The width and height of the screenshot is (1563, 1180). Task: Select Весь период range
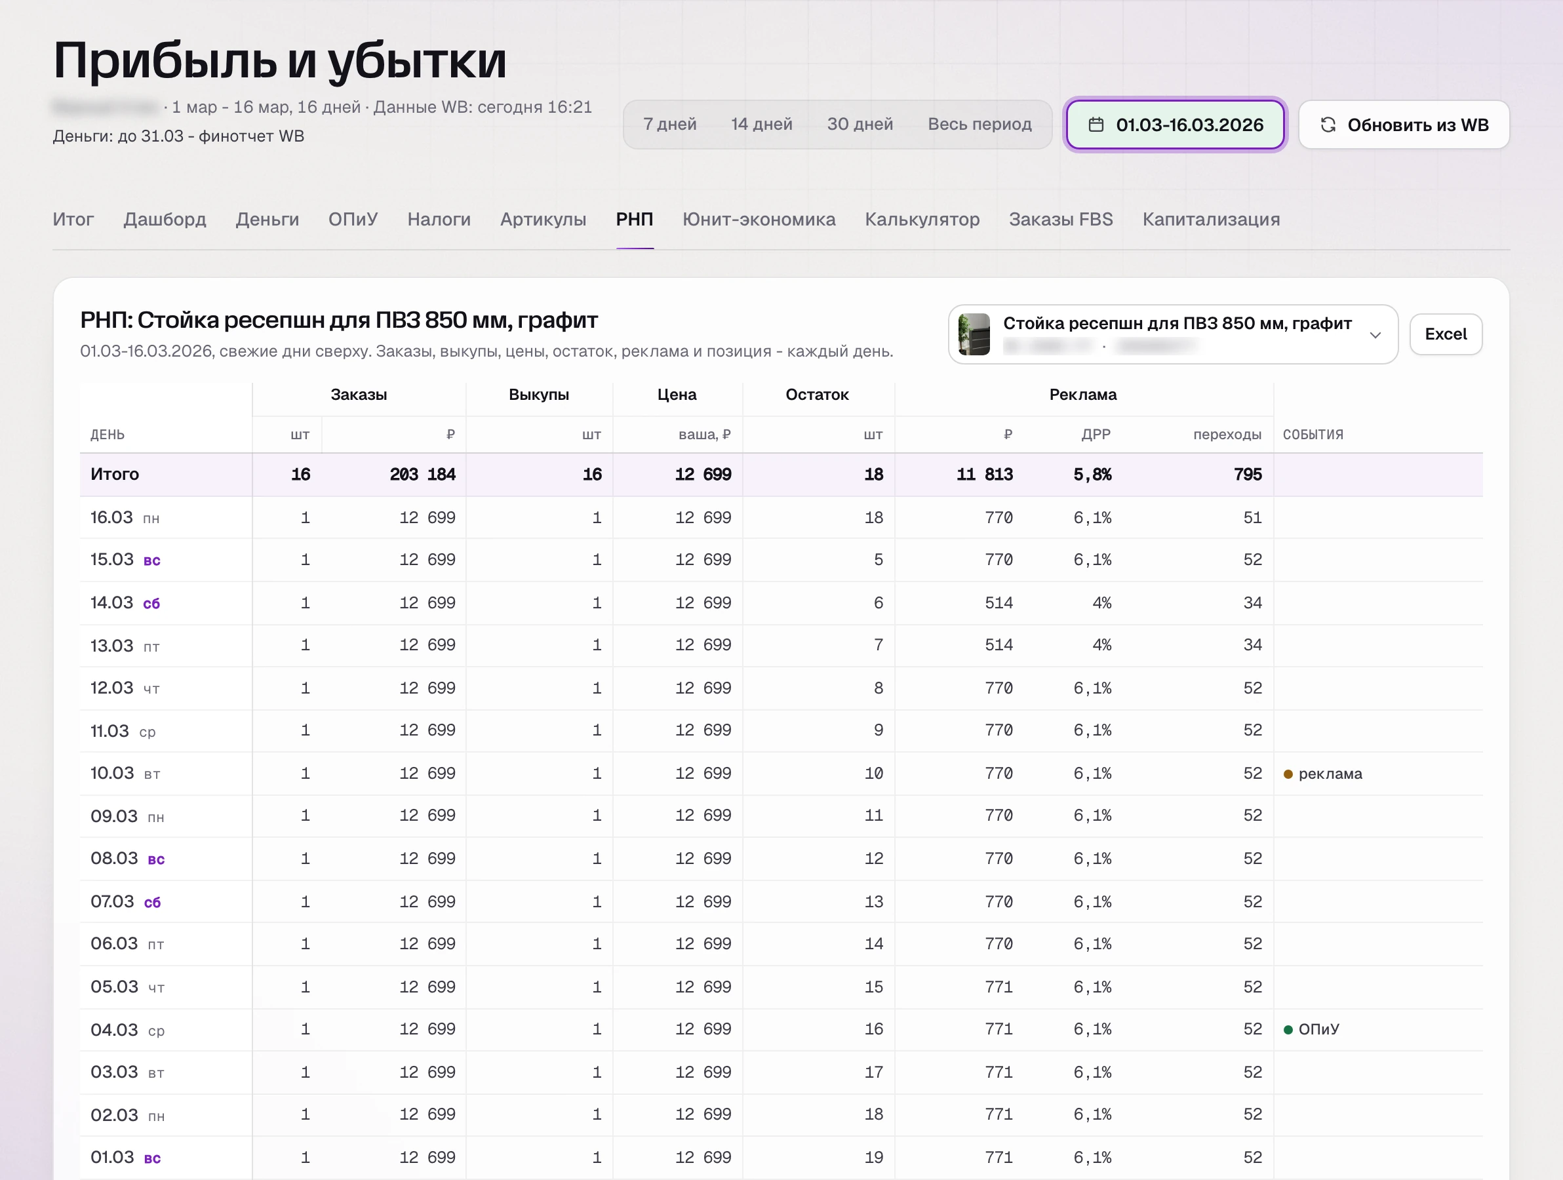click(979, 125)
